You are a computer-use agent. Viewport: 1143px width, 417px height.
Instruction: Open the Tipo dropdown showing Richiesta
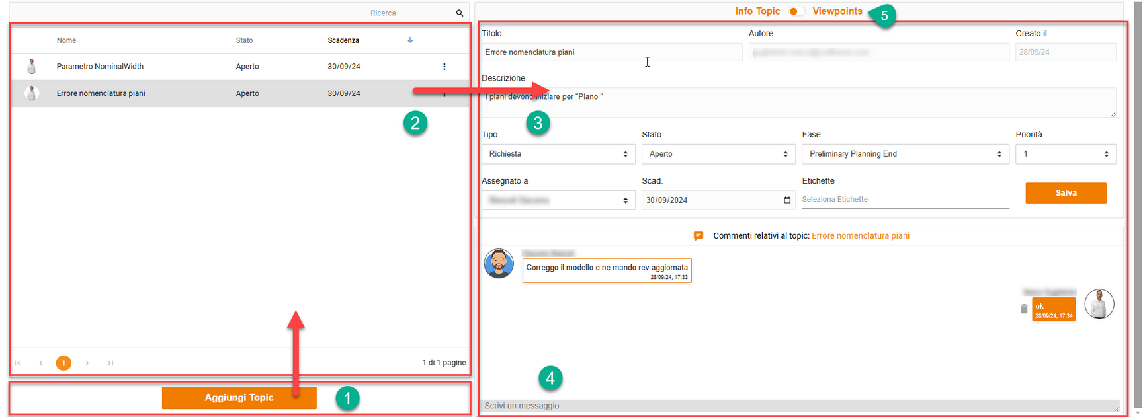558,154
